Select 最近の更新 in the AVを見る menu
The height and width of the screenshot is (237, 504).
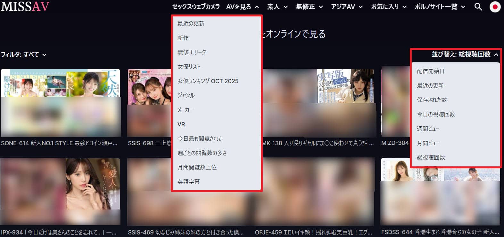[x=191, y=23]
